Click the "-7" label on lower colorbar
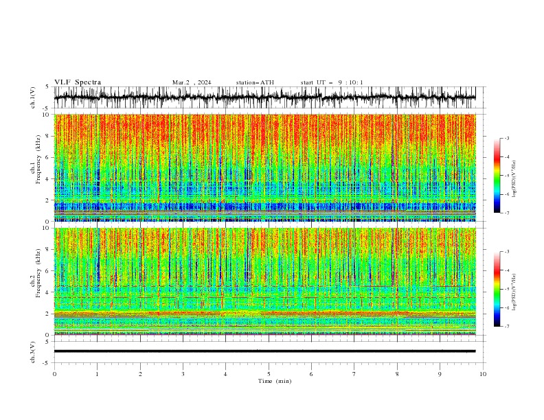The width and height of the screenshot is (544, 420). tap(506, 327)
